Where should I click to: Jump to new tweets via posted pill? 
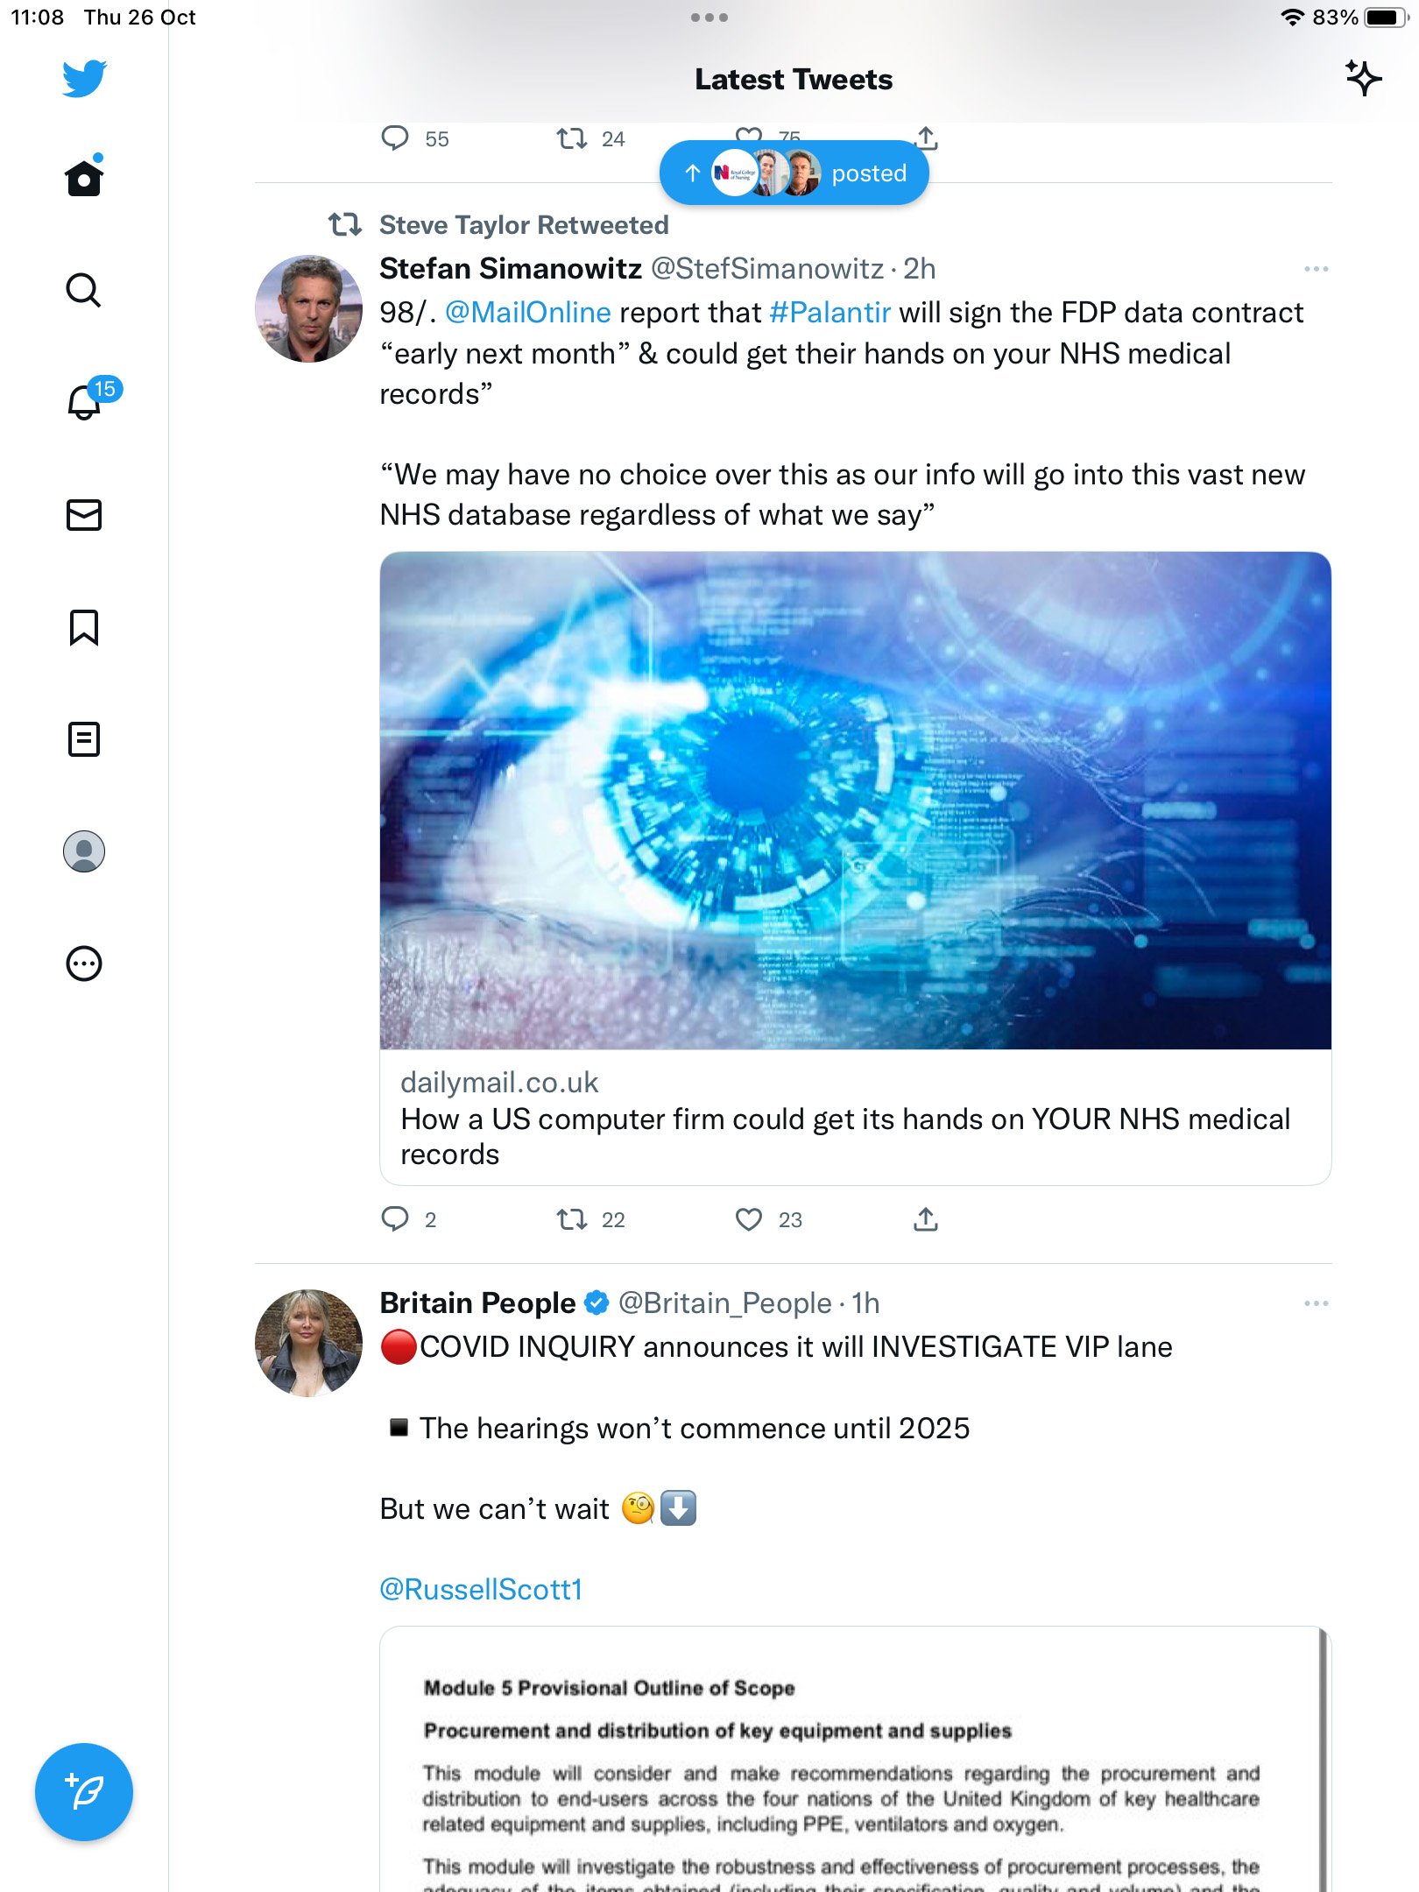[x=794, y=173]
